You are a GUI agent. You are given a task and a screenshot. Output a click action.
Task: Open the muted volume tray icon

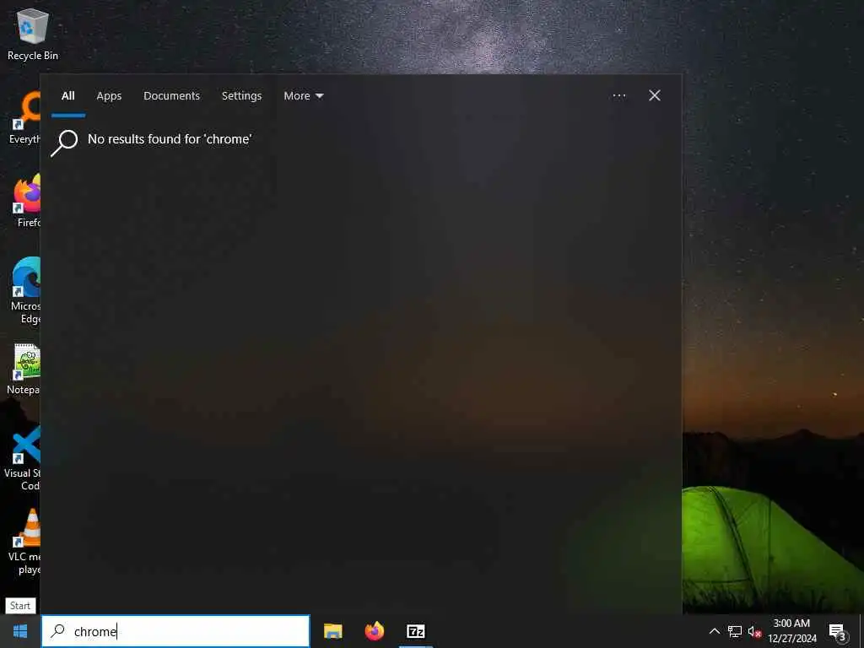[754, 632]
